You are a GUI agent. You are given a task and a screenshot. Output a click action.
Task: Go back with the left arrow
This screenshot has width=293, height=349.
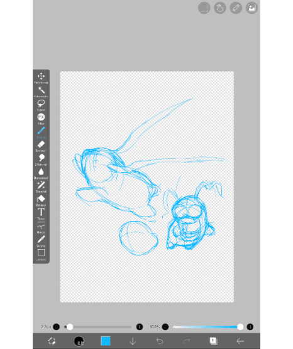240,341
